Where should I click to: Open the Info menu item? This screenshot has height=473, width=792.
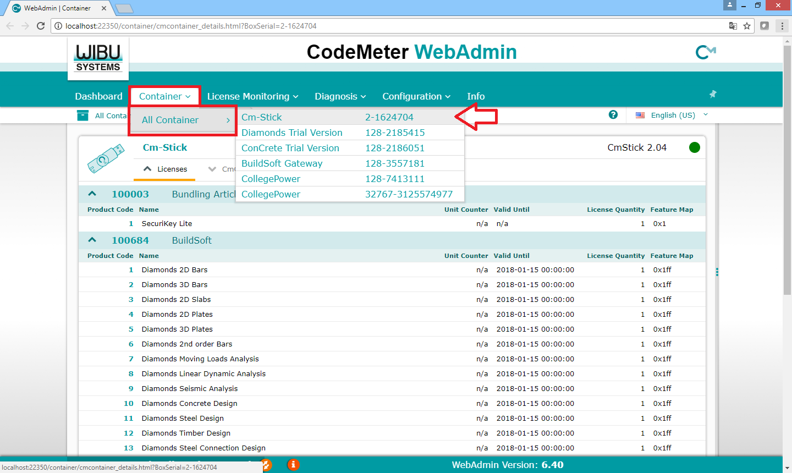point(476,96)
